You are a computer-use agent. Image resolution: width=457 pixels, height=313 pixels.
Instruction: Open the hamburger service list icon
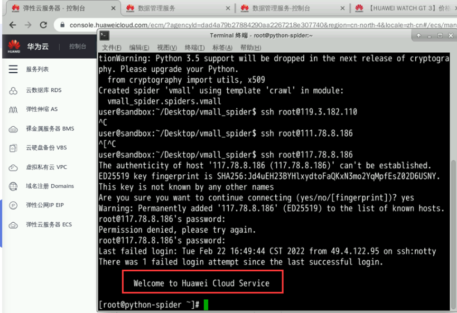coord(13,69)
